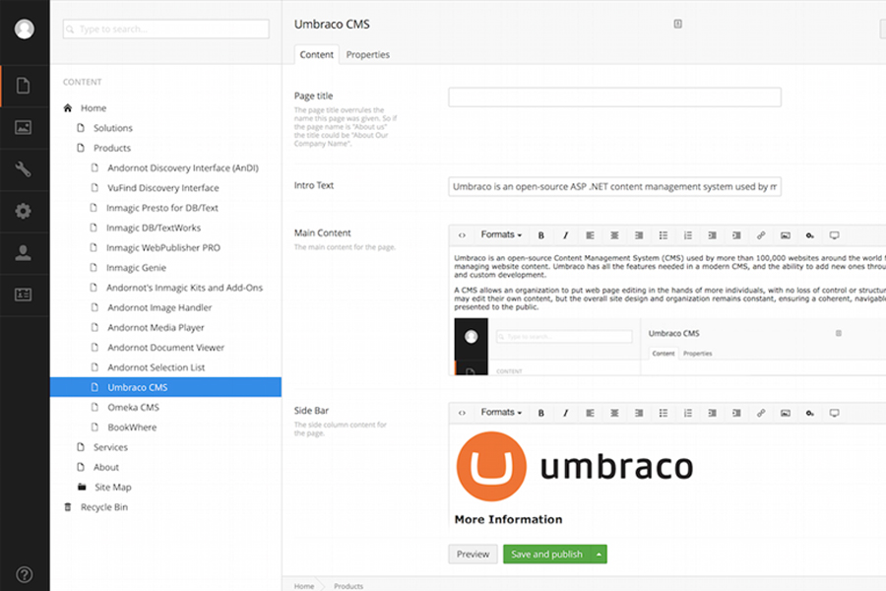Click the user avatar icon
Viewport: 886px width, 591px height.
tap(24, 29)
